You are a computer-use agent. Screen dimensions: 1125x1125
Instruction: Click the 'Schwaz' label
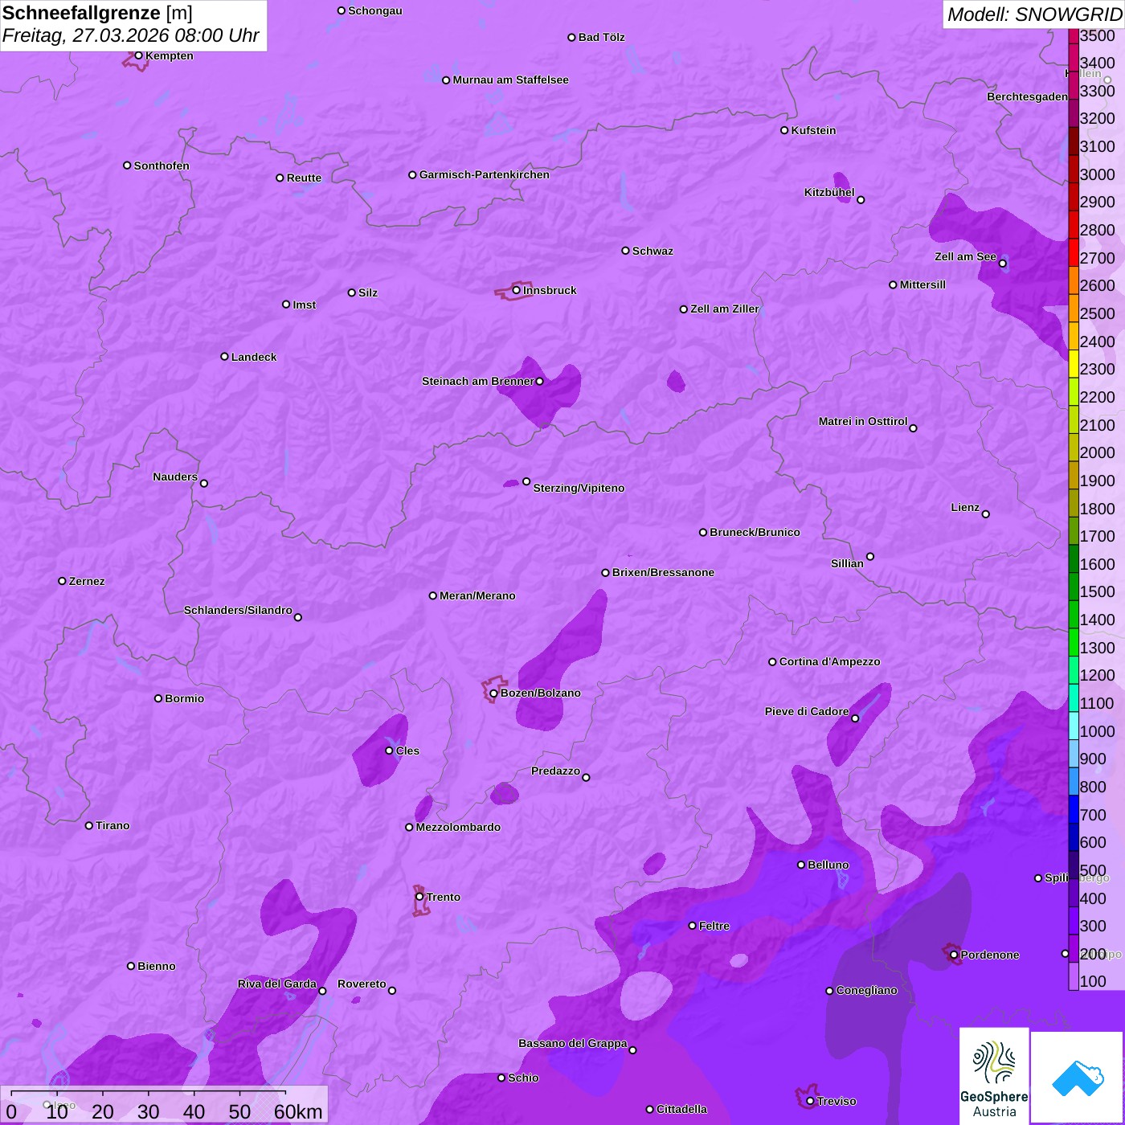652,251
